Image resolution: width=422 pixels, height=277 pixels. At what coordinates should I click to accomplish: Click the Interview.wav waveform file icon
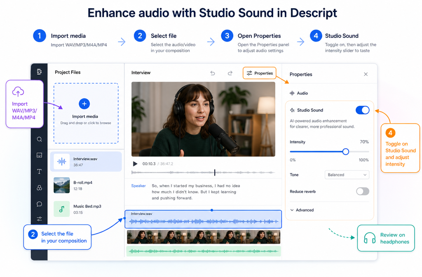click(x=62, y=162)
